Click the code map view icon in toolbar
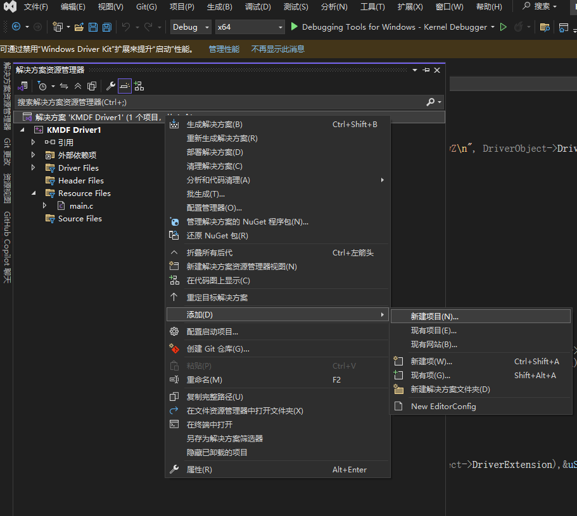This screenshot has height=516, width=577. pos(139,86)
